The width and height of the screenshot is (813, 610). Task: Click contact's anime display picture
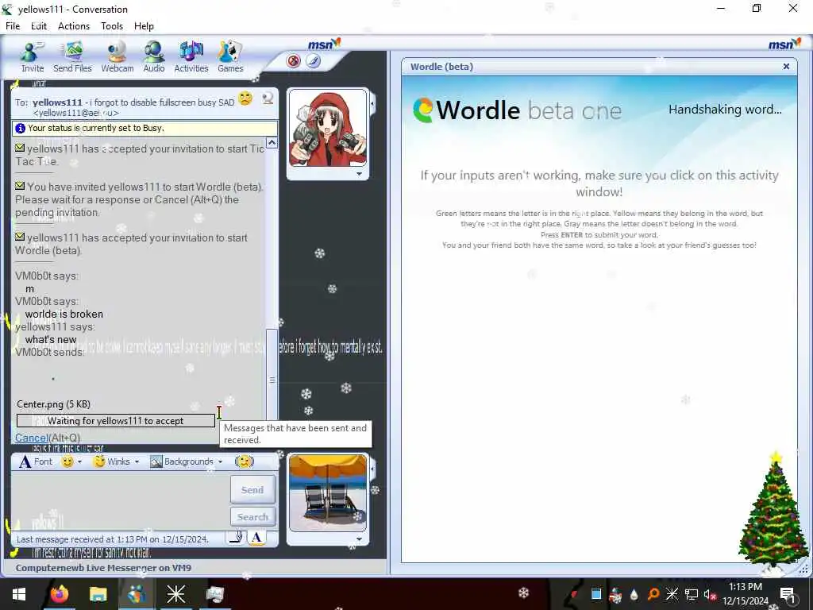point(328,128)
